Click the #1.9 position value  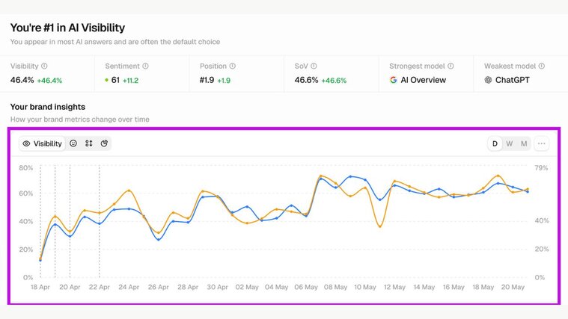tap(207, 80)
